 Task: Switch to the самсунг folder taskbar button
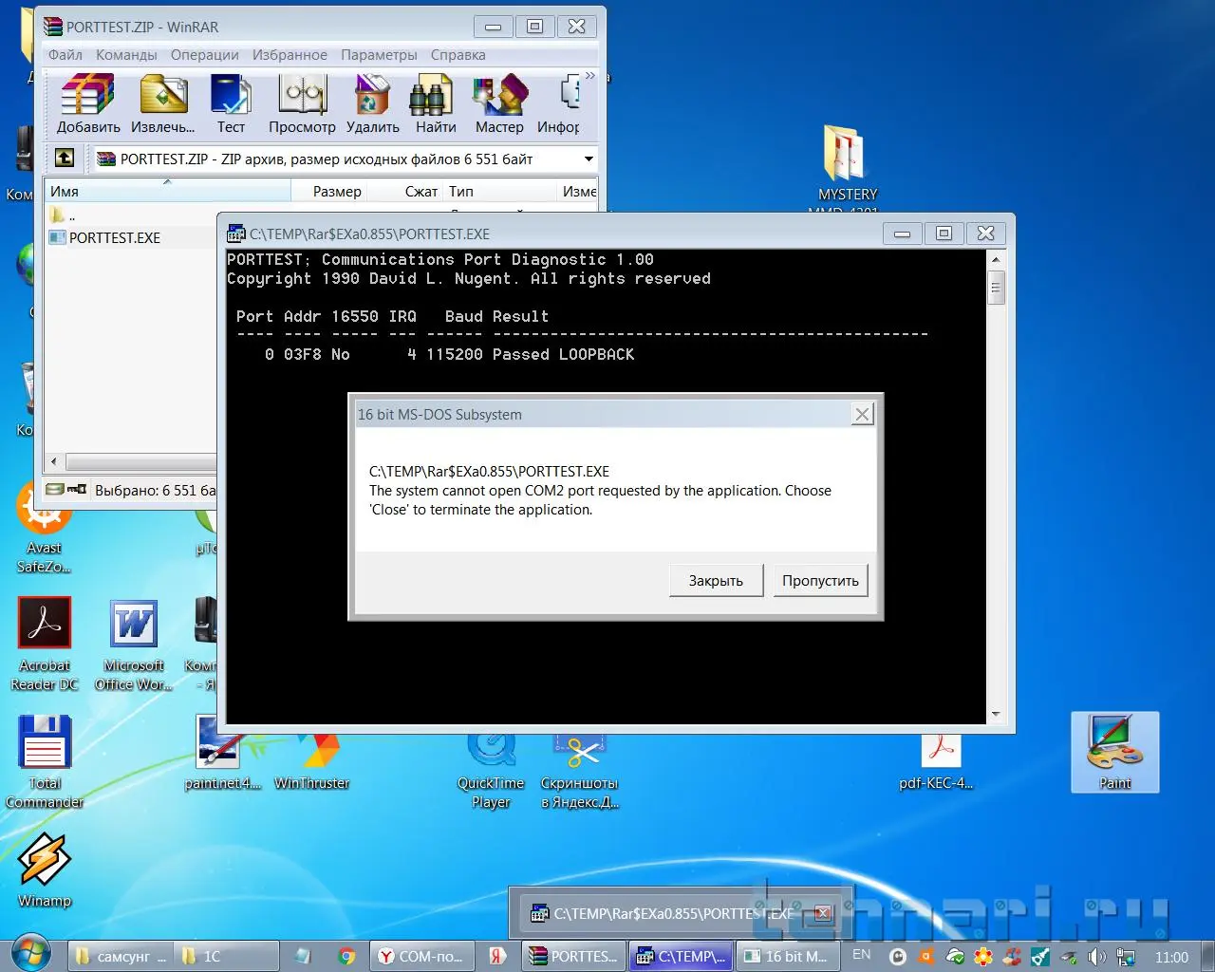[122, 956]
